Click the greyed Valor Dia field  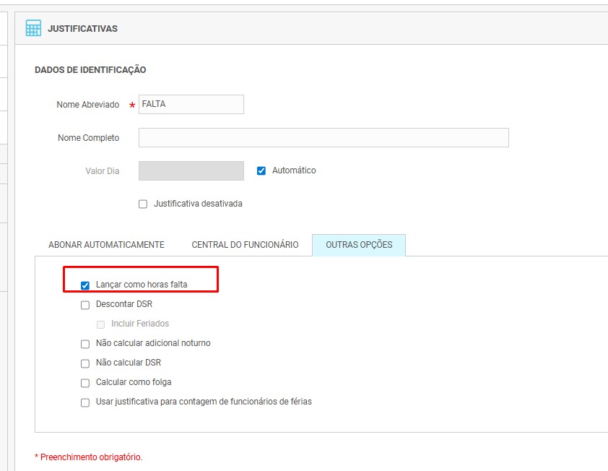(191, 171)
